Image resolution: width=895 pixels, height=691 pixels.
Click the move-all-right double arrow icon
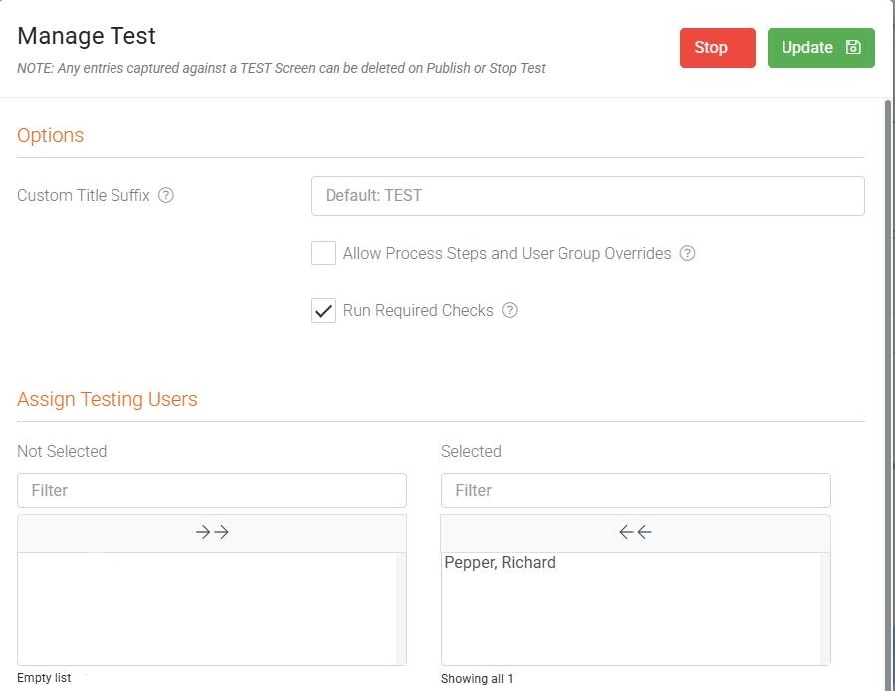(x=212, y=533)
